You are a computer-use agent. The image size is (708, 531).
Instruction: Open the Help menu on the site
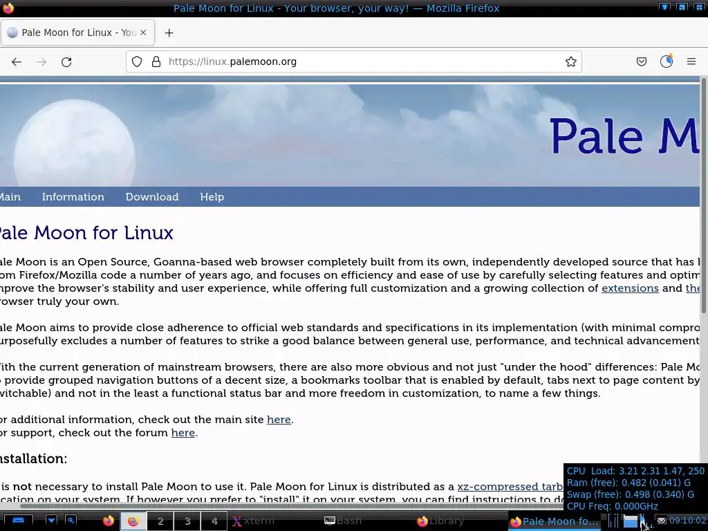pos(212,197)
